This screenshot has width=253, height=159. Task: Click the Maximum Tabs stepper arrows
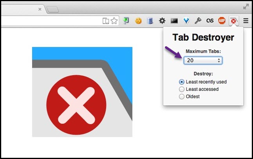(219, 60)
